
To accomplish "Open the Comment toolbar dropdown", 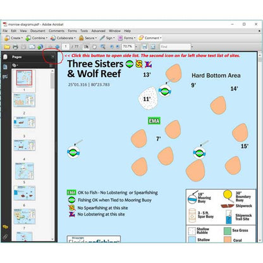I will pyautogui.click(x=150, y=38).
